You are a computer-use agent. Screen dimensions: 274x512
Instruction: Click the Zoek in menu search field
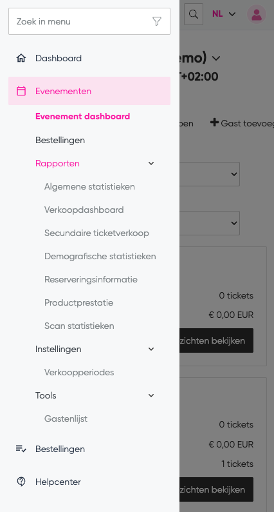(89, 21)
